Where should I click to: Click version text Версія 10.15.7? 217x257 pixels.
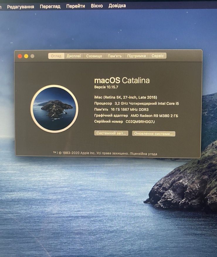click(106, 87)
